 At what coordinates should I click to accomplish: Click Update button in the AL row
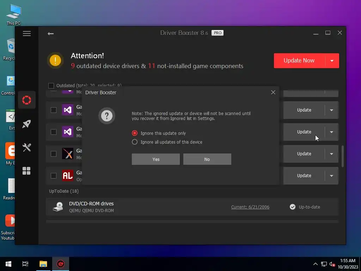pos(304,176)
